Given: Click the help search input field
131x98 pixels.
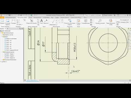Looking at the screenshot, I should [x=93, y=15].
